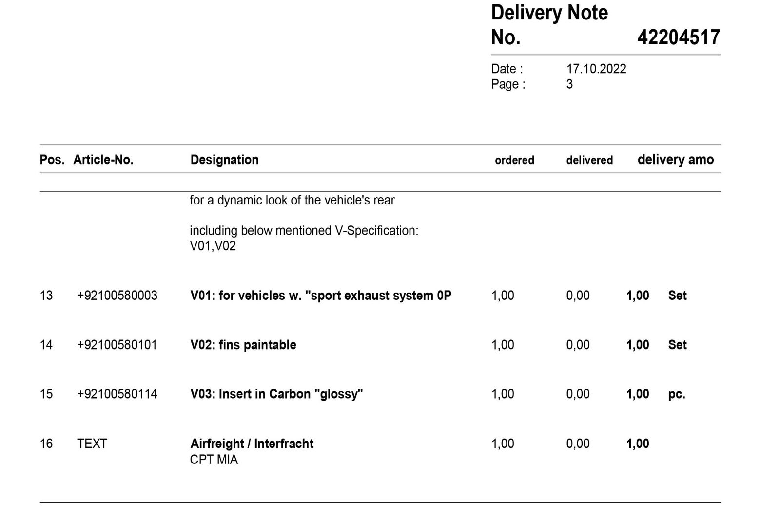Viewport: 780px width, 519px height.
Task: Select the date 17.10.2022
Action: coord(596,69)
